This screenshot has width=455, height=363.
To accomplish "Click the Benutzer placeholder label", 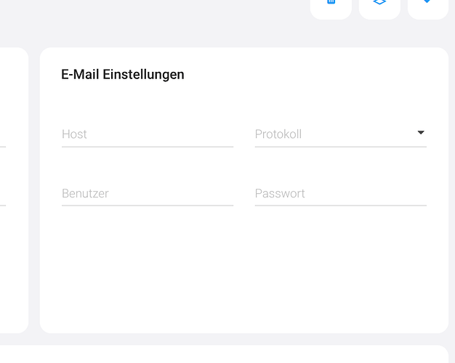I will click(x=85, y=193).
